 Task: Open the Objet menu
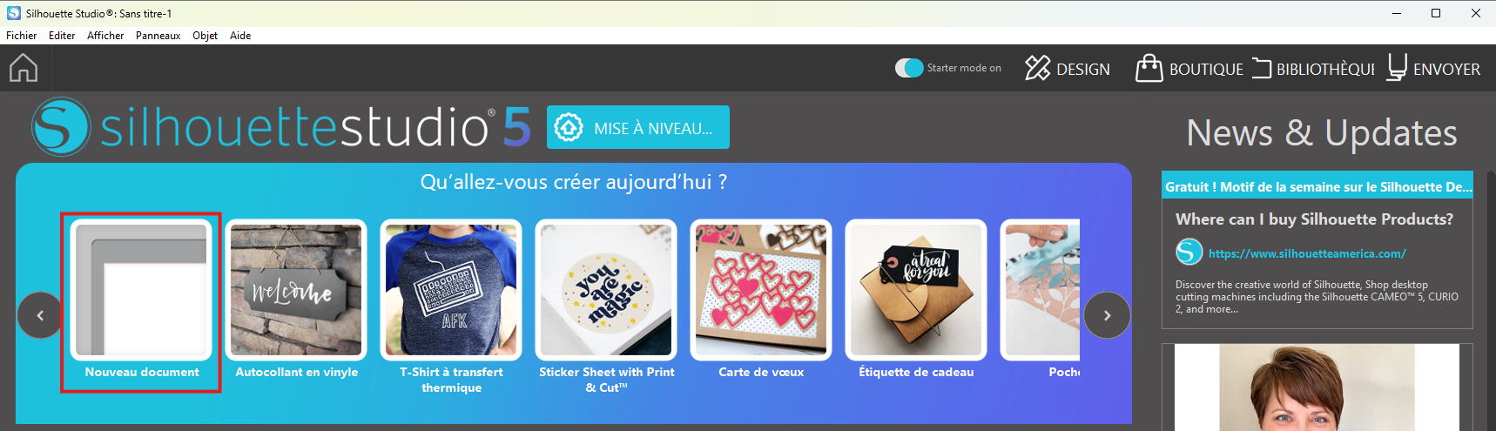[x=205, y=36]
